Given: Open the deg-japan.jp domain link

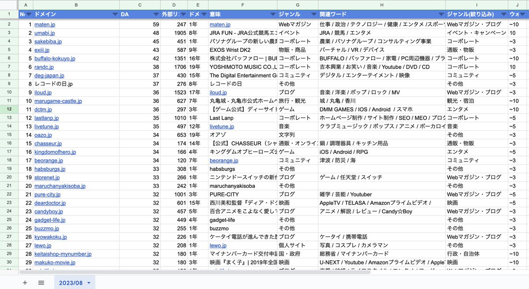Looking at the screenshot, I should point(49,76).
